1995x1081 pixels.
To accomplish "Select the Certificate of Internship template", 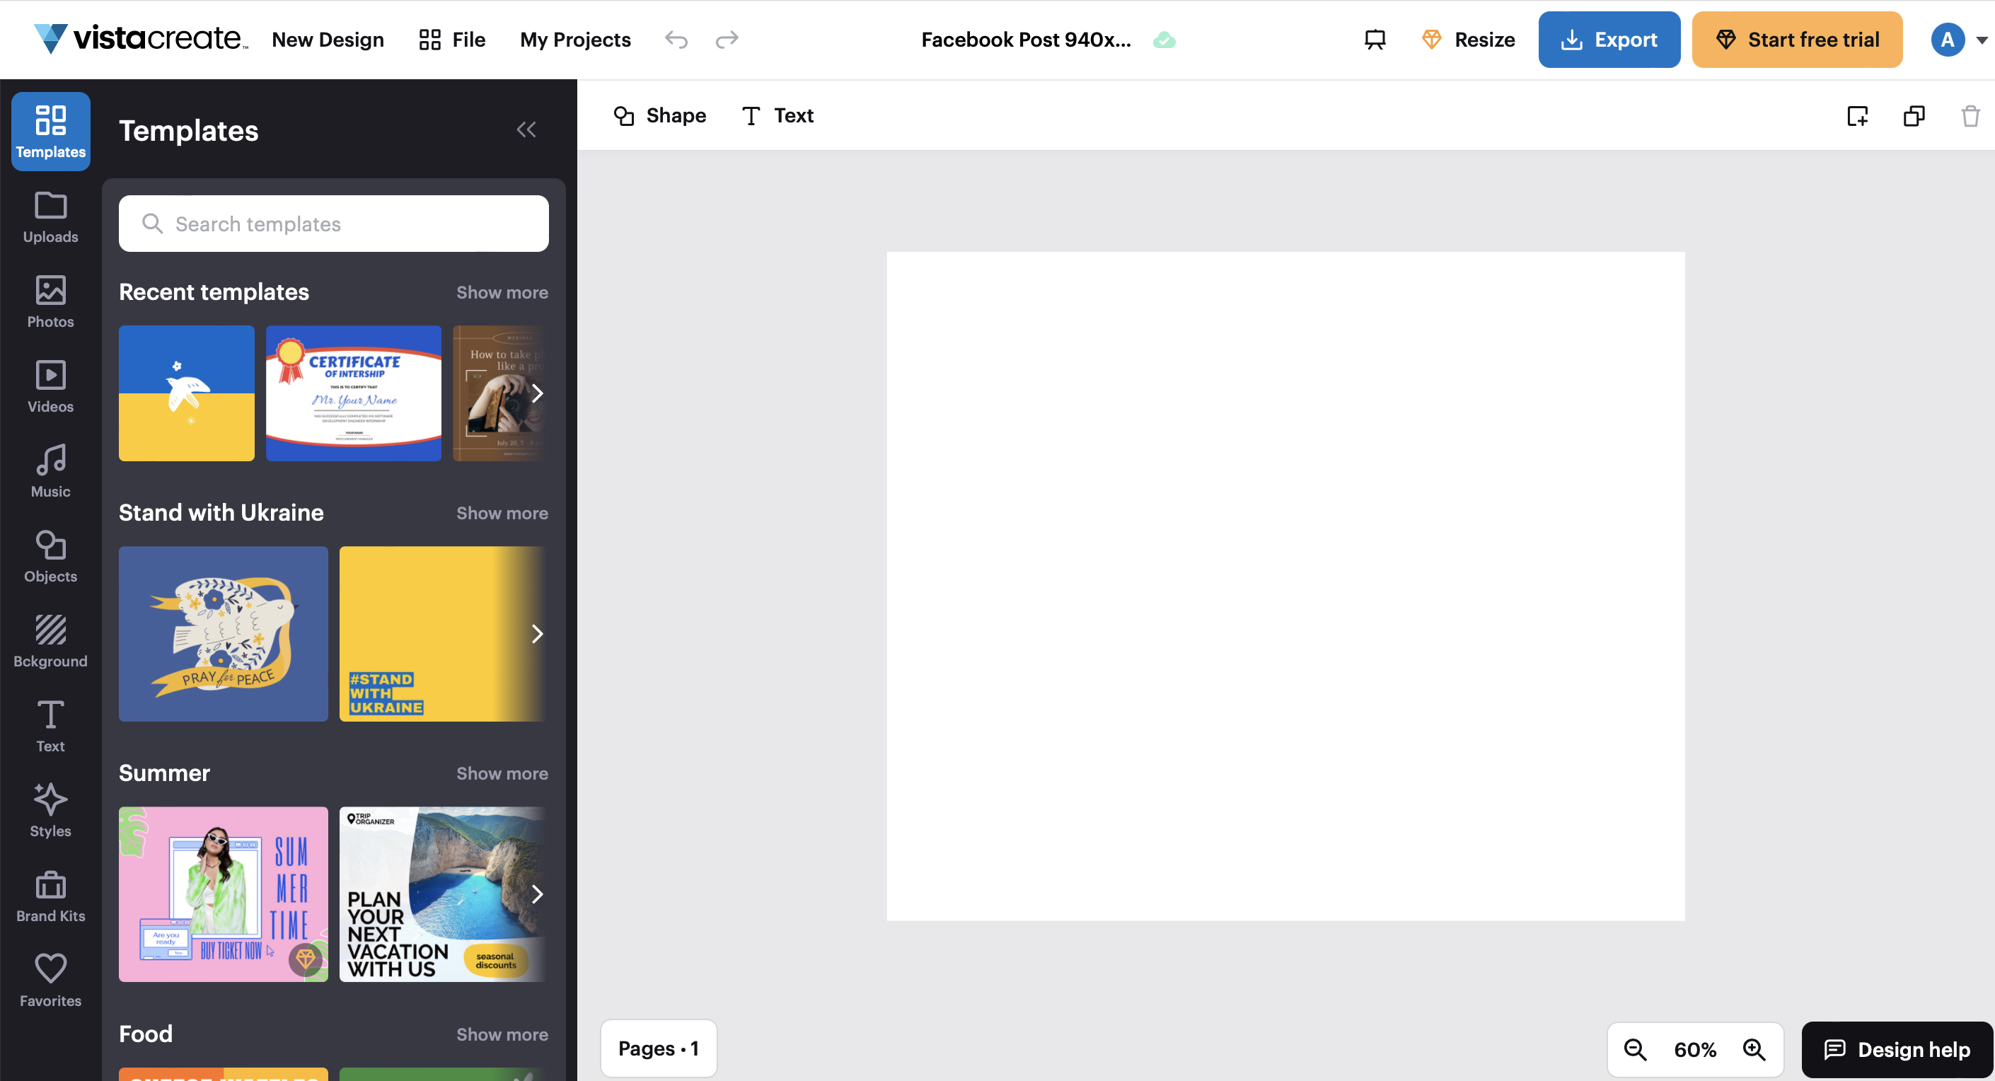I will click(x=353, y=393).
